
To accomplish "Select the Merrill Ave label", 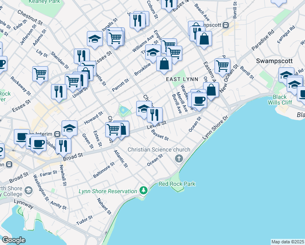I will [182, 102].
